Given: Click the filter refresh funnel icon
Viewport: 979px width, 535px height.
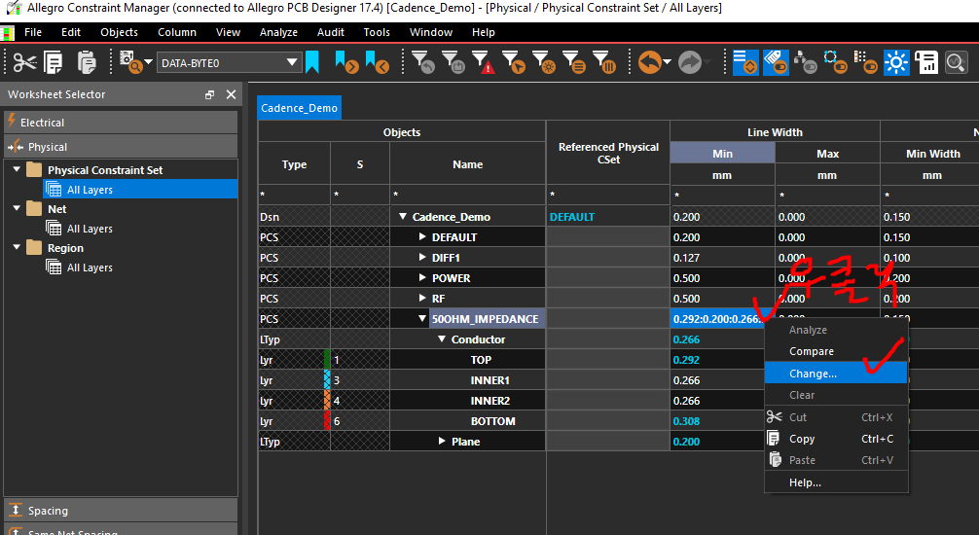Looking at the screenshot, I should 453,62.
